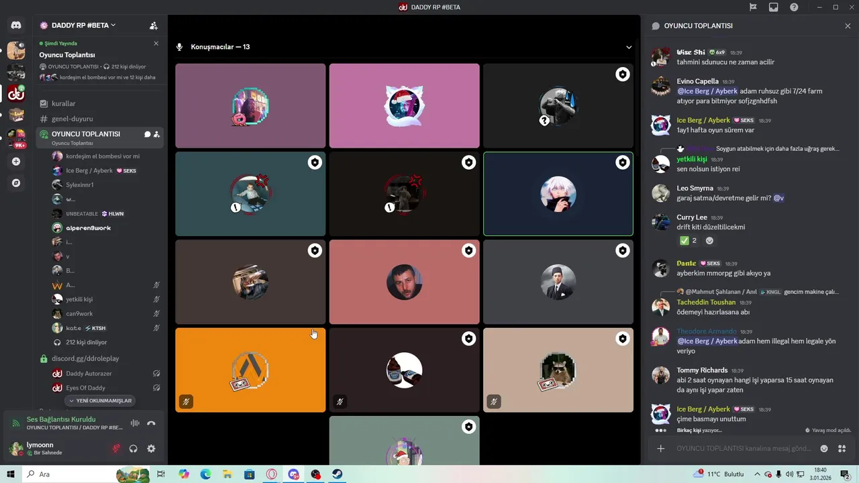The width and height of the screenshot is (859, 483).
Task: Select speaker tile with man in suit and fez
Action: point(558,282)
